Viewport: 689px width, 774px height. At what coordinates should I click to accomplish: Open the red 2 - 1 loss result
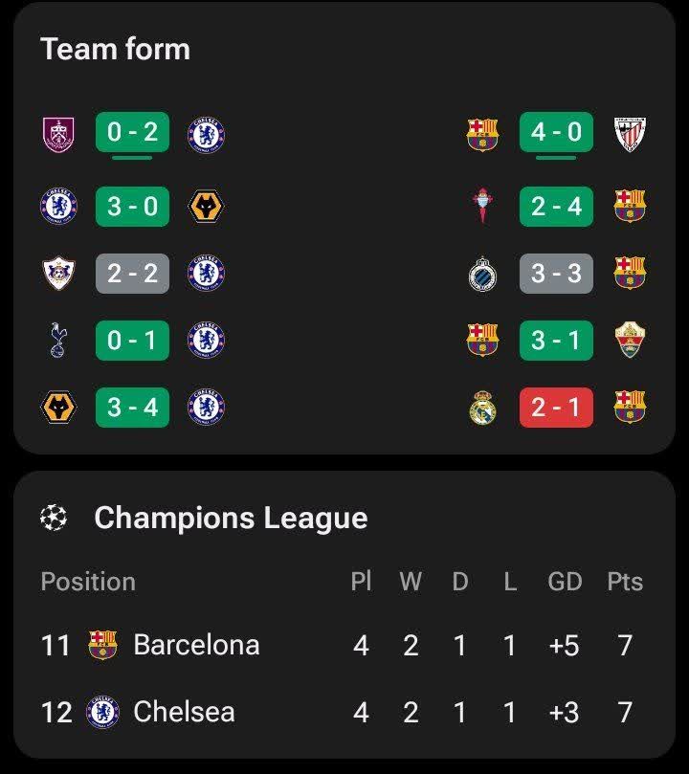click(x=556, y=408)
